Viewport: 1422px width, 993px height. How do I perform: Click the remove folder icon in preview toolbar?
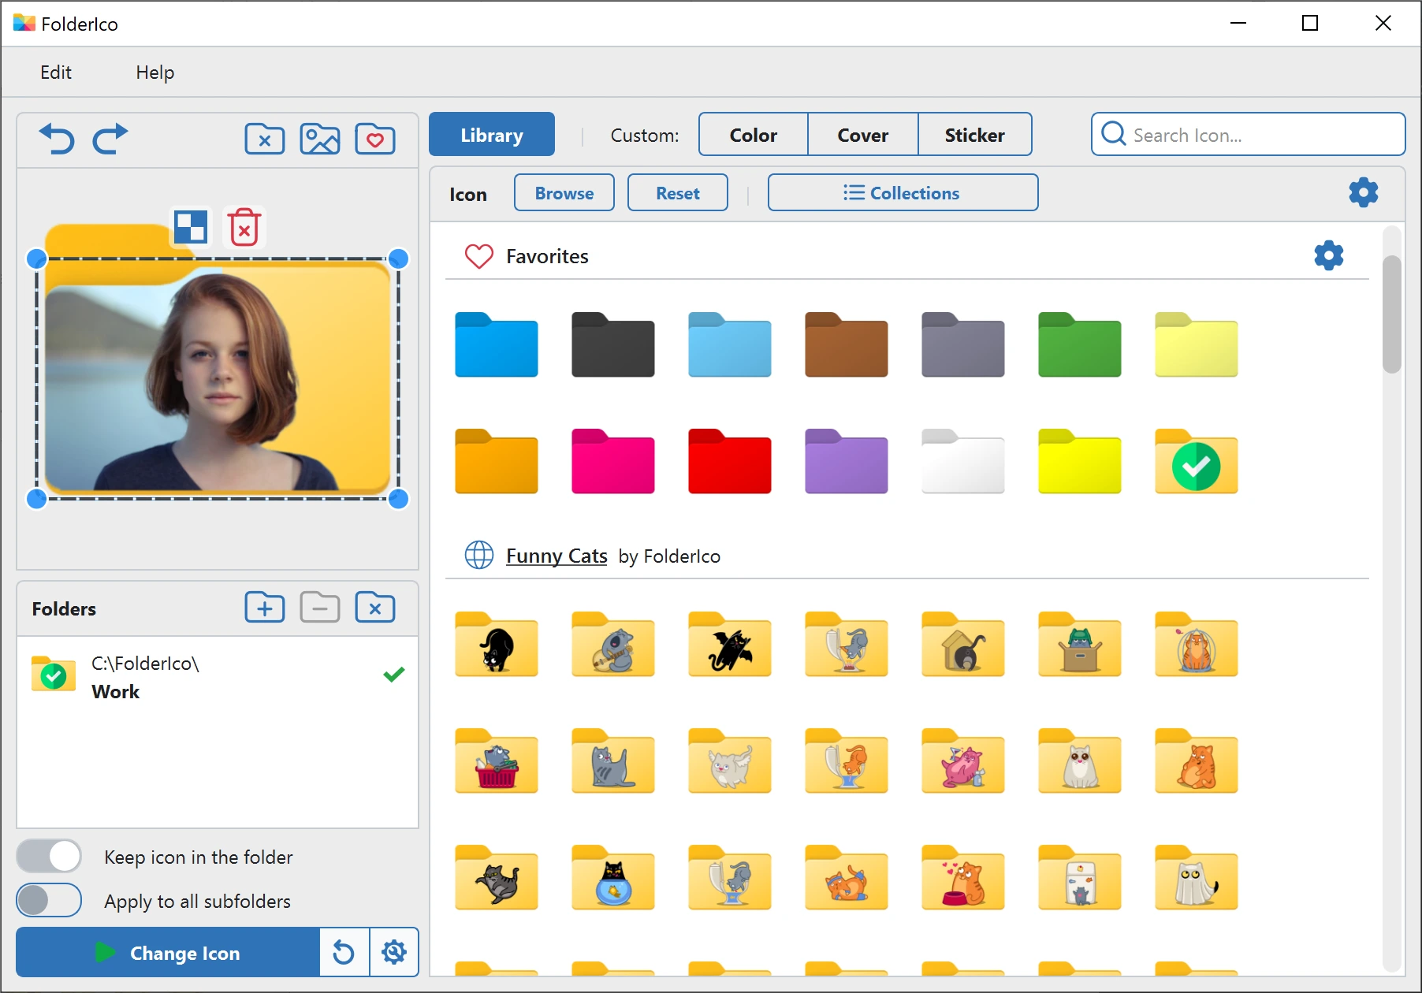(x=265, y=139)
